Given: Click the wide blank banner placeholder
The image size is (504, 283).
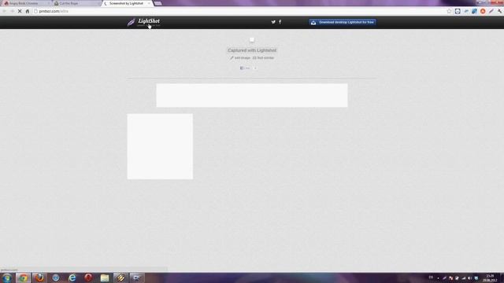Looking at the screenshot, I should click(x=252, y=95).
